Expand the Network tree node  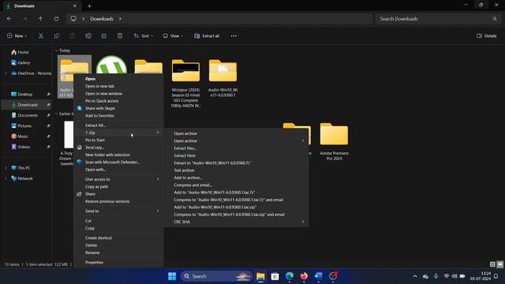[x=6, y=179]
